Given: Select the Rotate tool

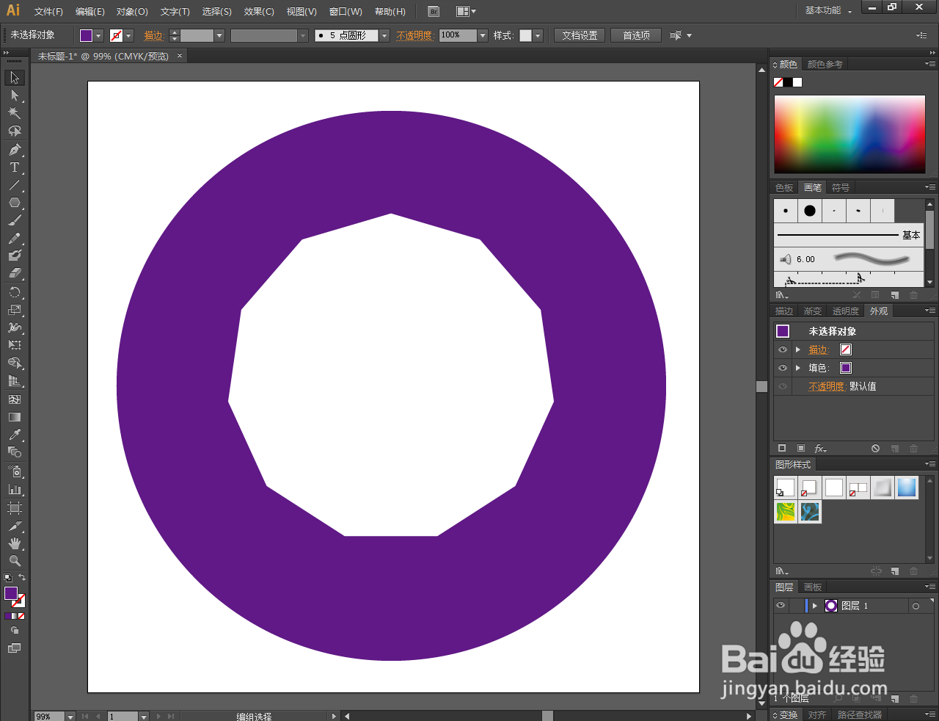Looking at the screenshot, I should pos(15,292).
